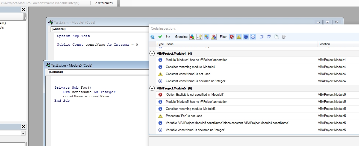
Task: Group results by inspection type blocks icon
Action: point(192,37)
